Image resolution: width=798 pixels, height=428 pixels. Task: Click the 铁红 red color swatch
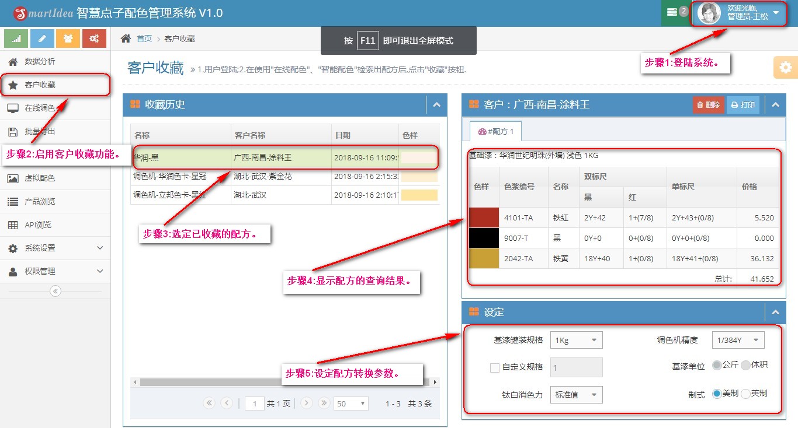click(x=483, y=218)
